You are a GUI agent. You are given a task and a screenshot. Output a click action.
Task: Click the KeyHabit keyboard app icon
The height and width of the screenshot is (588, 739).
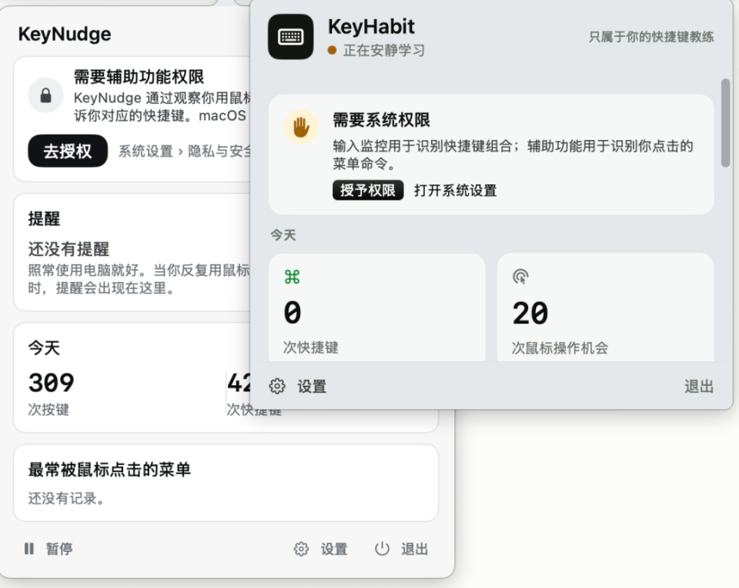click(x=290, y=37)
